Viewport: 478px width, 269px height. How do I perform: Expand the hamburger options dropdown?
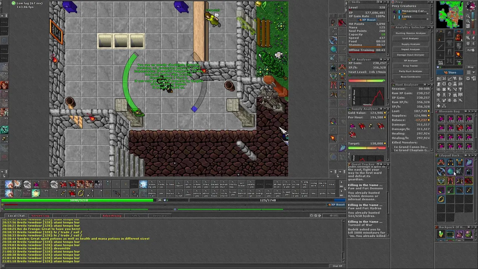click(x=471, y=72)
